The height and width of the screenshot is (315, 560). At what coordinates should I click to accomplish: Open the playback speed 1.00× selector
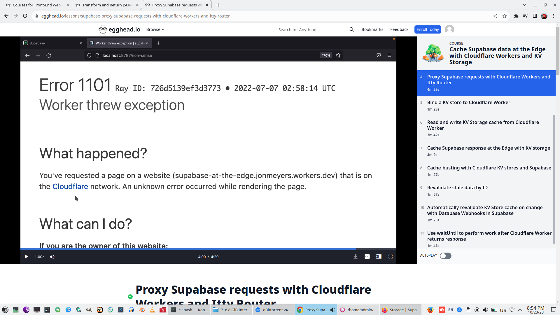[39, 257]
